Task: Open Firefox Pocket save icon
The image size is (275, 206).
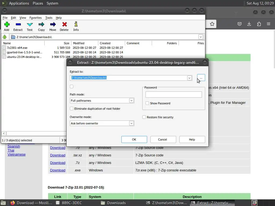Action: tap(239, 24)
